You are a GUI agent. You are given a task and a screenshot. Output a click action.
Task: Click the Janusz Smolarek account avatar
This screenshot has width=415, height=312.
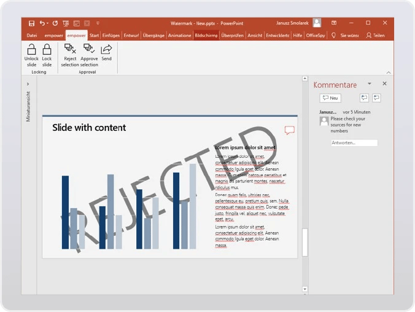317,23
